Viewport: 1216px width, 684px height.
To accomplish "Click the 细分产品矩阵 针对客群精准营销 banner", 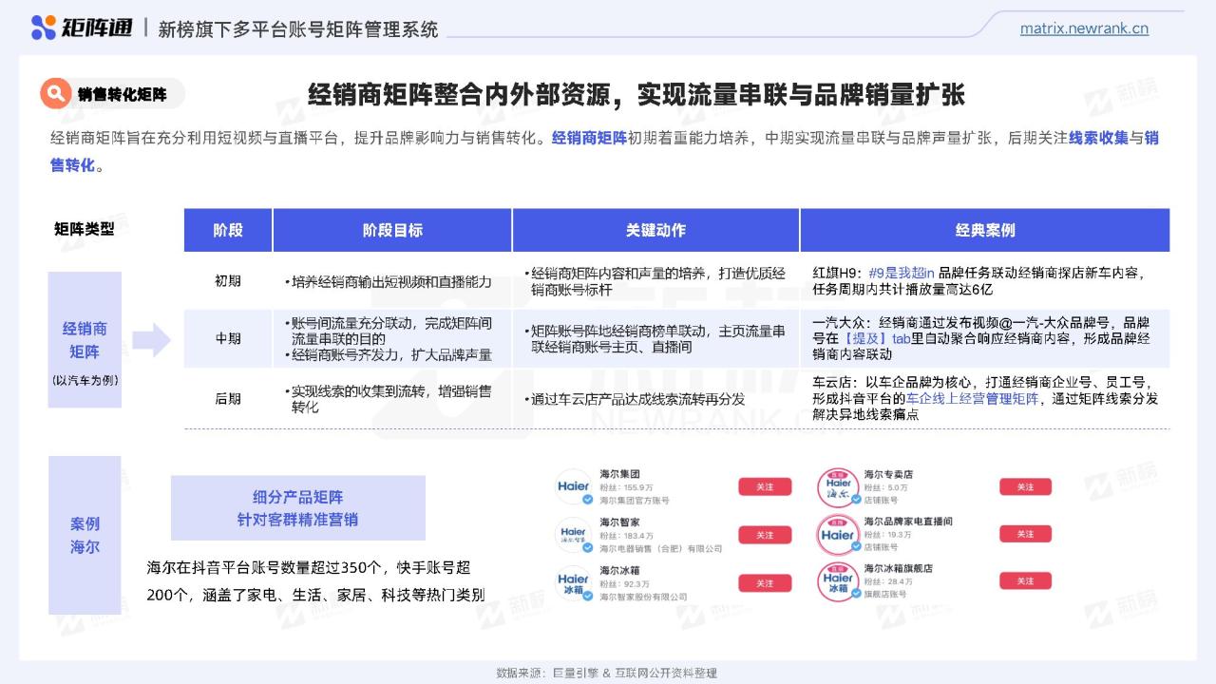I will pyautogui.click(x=297, y=508).
